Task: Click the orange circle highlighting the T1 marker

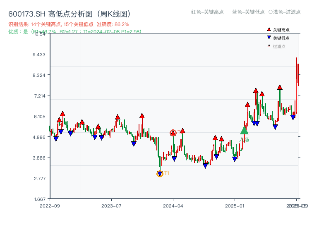Action: [160, 174]
